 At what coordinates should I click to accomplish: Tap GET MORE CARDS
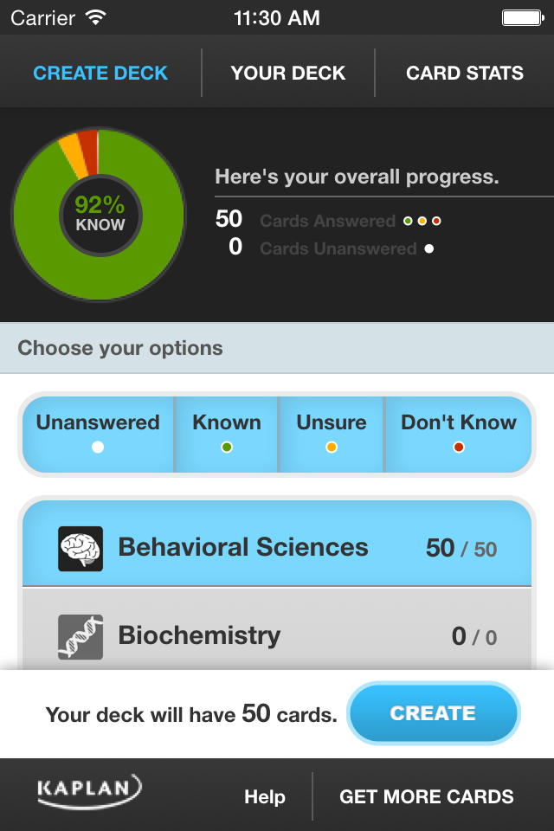427,796
